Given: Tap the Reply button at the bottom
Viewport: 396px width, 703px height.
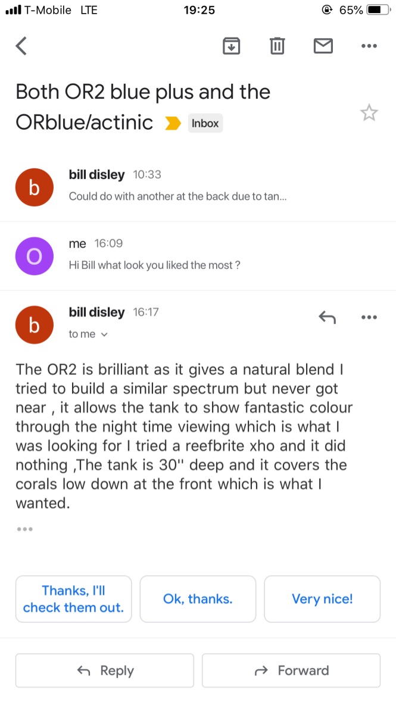Looking at the screenshot, I should [x=105, y=670].
